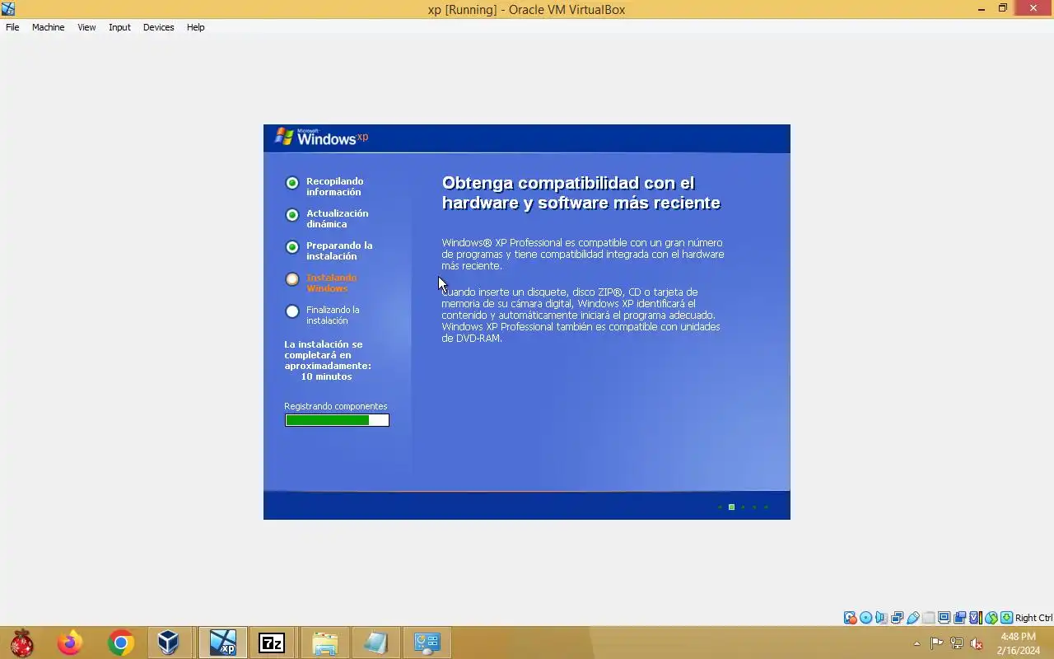Click the Preparando la instalación step indicator
The image size is (1054, 659).
click(292, 247)
